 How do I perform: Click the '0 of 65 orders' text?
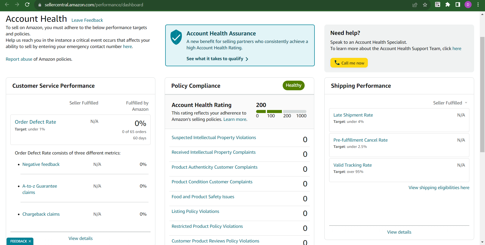point(134,132)
